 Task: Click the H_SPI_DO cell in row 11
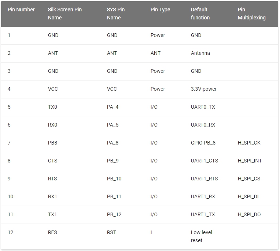[x=249, y=214]
